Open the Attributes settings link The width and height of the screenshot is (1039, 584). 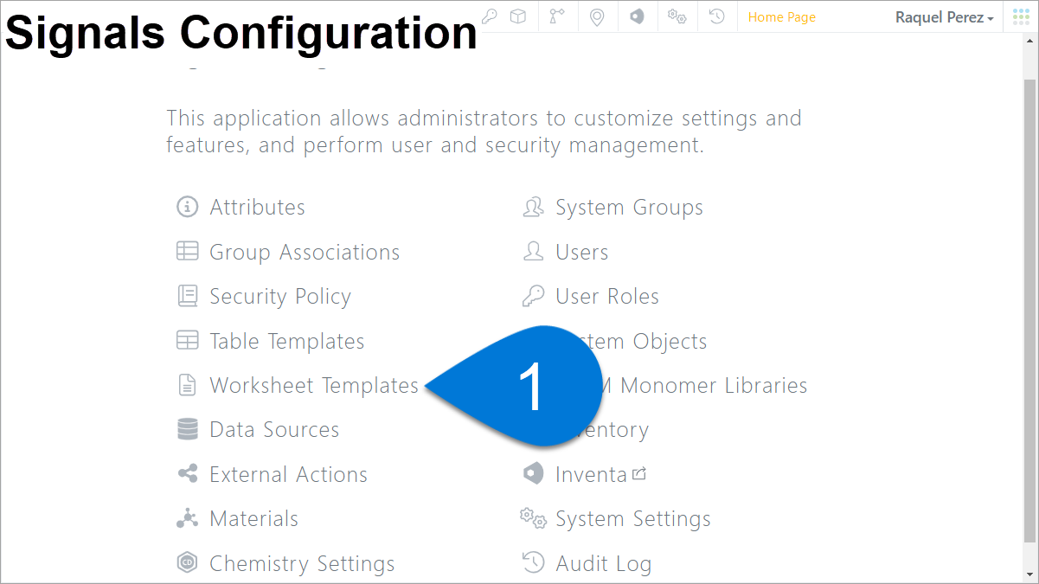[257, 207]
